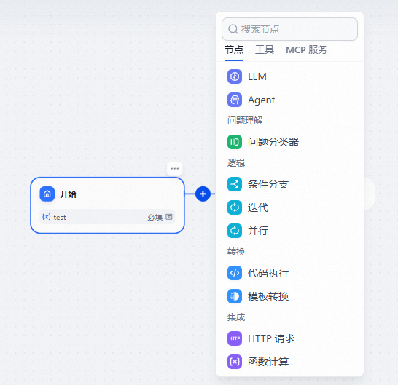The image size is (398, 385).
Task: Choose the 条件分支 branch icon
Action: coord(235,184)
